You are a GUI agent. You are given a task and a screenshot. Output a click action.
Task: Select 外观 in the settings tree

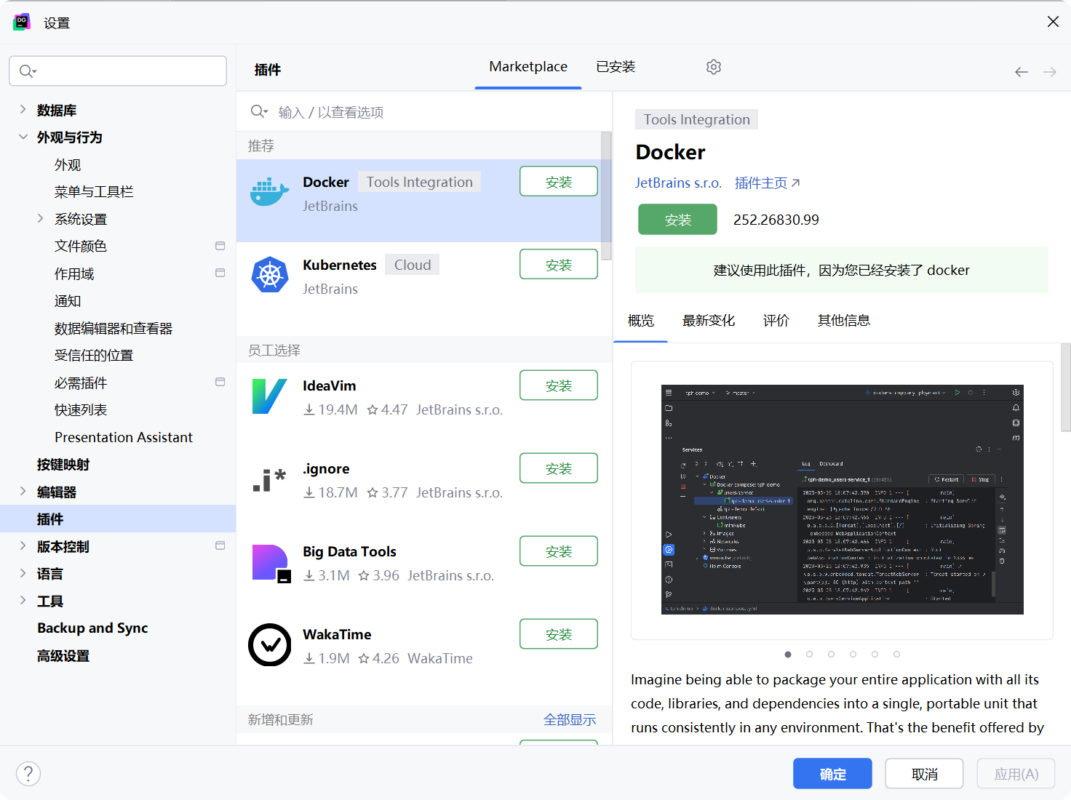click(68, 165)
